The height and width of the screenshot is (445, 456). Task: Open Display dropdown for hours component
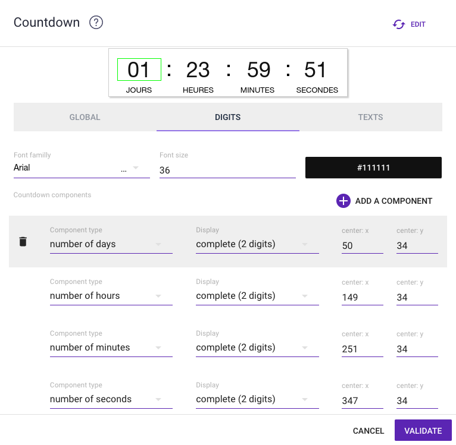[257, 296]
